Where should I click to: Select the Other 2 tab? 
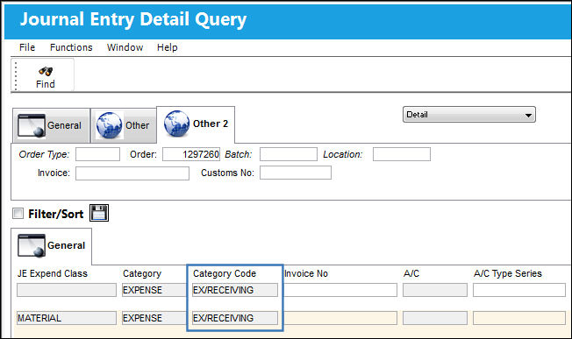[196, 124]
